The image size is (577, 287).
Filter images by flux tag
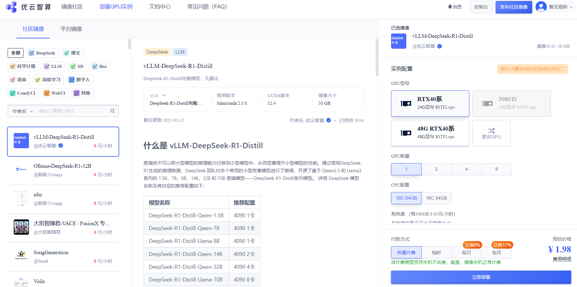100,66
